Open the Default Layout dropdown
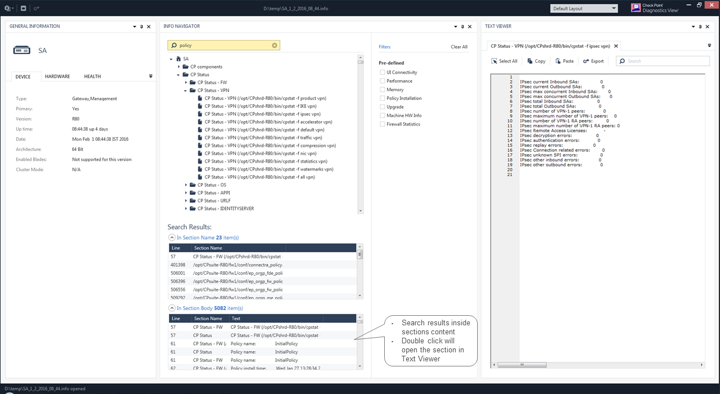This screenshot has width=720, height=394. tap(584, 8)
